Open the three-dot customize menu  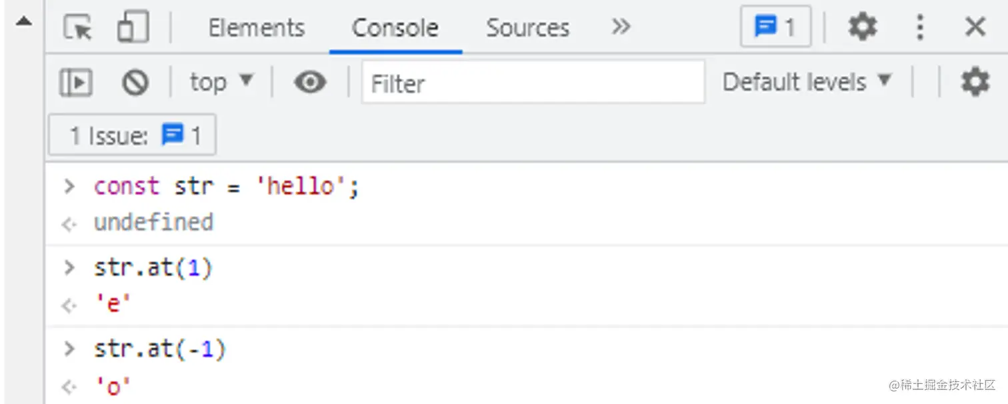point(920,28)
